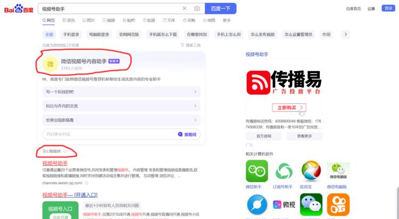This screenshot has height=219, width=399.
Task: Switch to the 贴吧 tab
Action: pos(129,20)
